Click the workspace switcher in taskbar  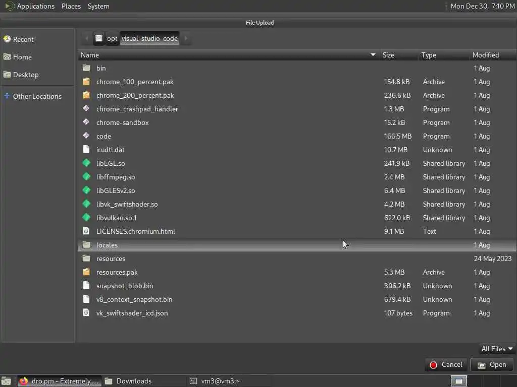(459, 381)
